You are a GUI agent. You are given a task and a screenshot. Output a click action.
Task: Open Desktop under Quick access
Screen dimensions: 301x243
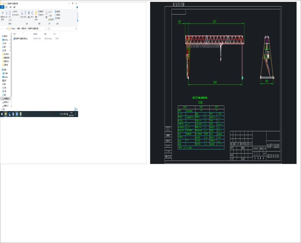[6, 40]
